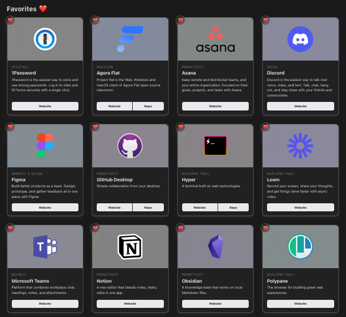Viewport: 346px width, 317px height.
Task: Click the Asana card title
Action: [x=189, y=73]
